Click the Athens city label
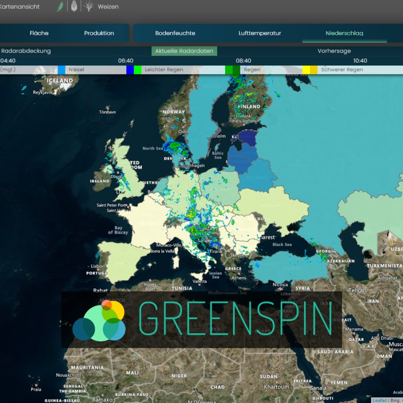403x403 pixels. tap(239, 278)
